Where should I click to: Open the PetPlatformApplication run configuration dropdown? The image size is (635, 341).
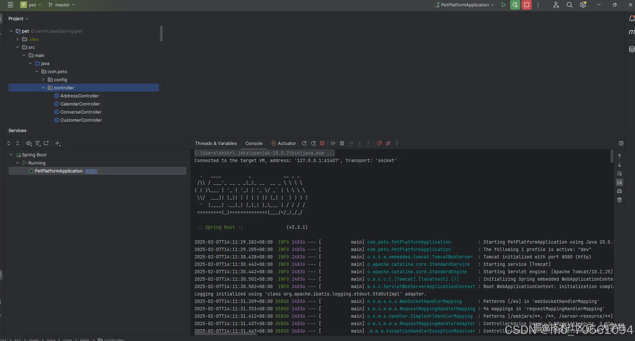tap(465, 5)
